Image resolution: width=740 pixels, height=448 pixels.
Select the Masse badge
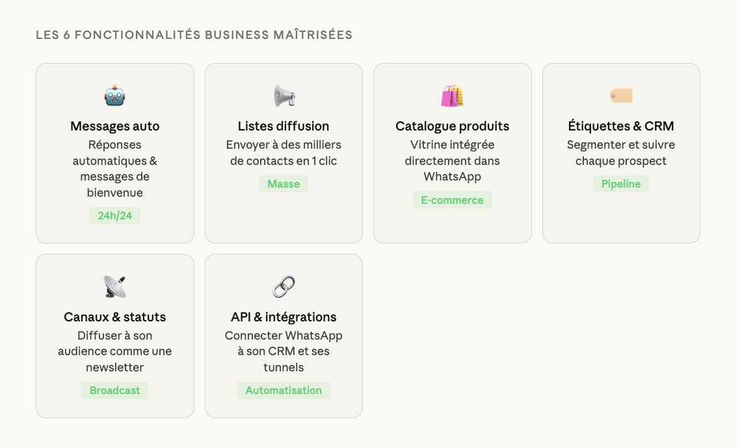pos(284,184)
